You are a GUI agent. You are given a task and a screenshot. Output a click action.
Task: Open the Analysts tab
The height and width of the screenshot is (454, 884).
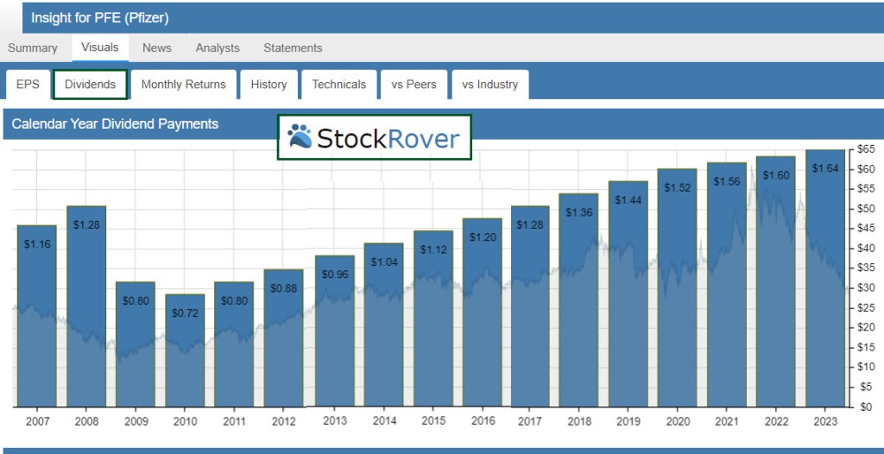(x=218, y=48)
